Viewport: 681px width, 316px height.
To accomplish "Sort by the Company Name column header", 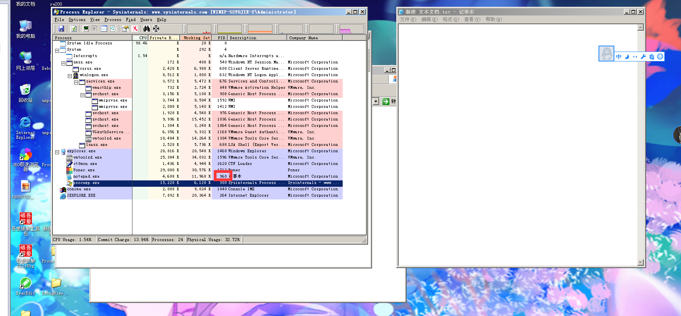I will [315, 38].
